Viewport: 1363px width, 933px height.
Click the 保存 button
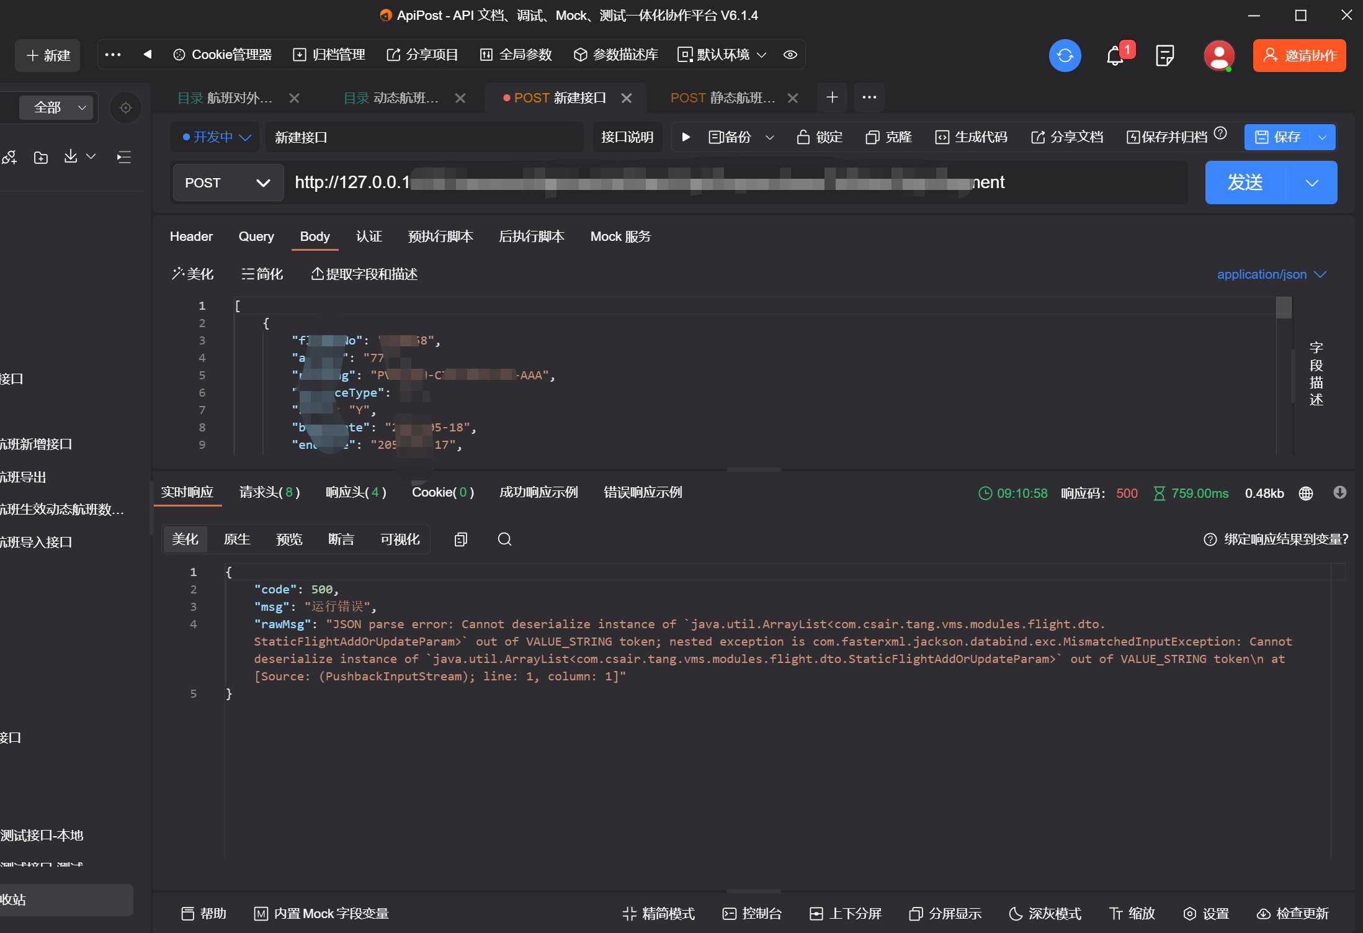1277,137
